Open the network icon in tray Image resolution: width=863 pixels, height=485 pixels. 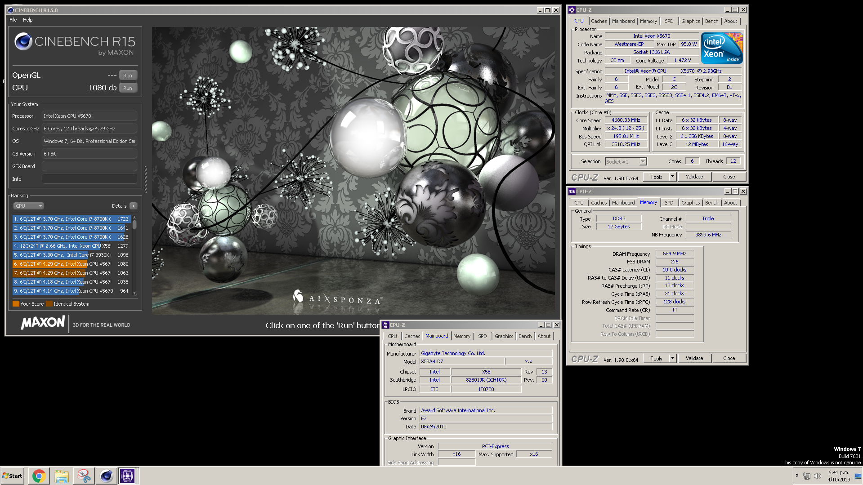click(806, 476)
